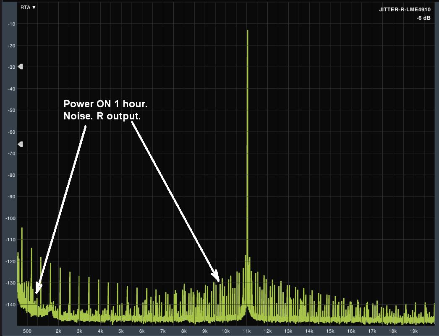
Task: Click the -50 dB axis label
Action: tap(11, 111)
